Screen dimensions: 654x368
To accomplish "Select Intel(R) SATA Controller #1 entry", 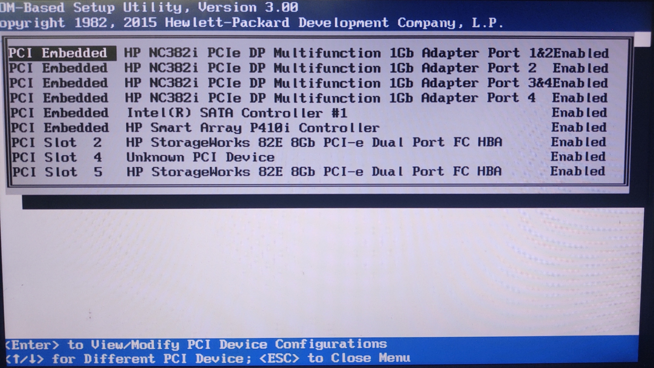I will coord(237,113).
